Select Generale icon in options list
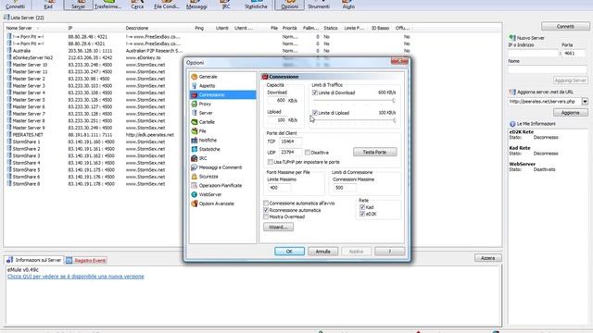 point(194,77)
